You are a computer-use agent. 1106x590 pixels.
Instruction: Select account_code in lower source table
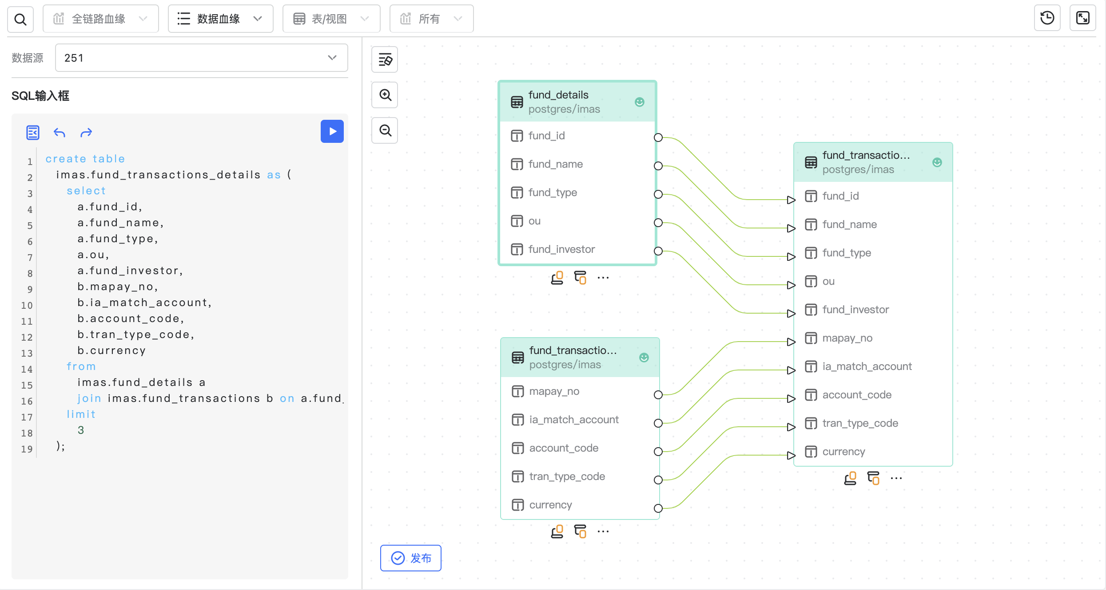pos(580,448)
